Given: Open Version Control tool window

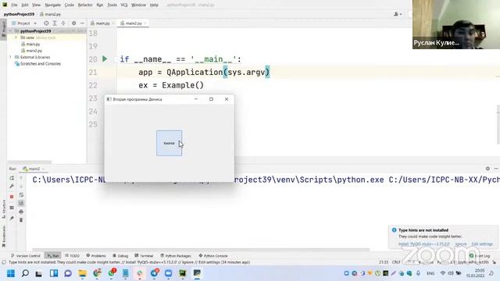Looking at the screenshot, I should 26,255.
